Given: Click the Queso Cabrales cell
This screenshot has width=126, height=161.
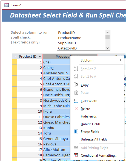Looking at the screenshot, I should (56, 117).
